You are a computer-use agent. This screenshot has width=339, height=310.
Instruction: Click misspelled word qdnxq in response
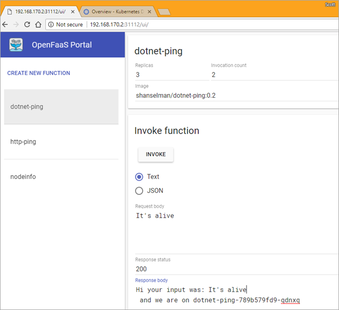click(290, 300)
